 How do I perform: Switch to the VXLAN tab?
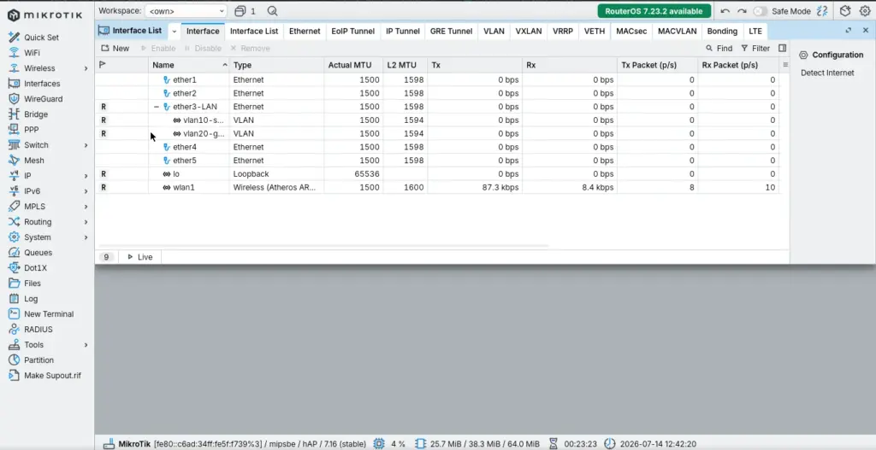coord(529,32)
